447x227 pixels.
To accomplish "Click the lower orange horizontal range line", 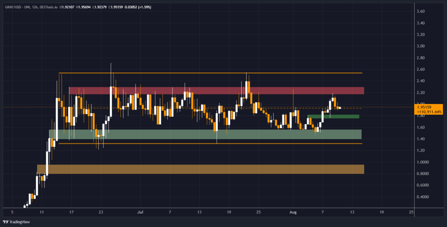I will coord(210,143).
